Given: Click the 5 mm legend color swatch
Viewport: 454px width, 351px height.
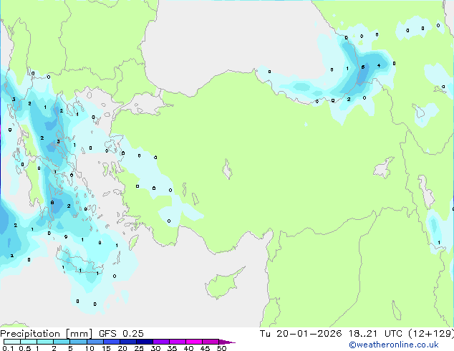Looking at the screenshot, I should [78, 342].
